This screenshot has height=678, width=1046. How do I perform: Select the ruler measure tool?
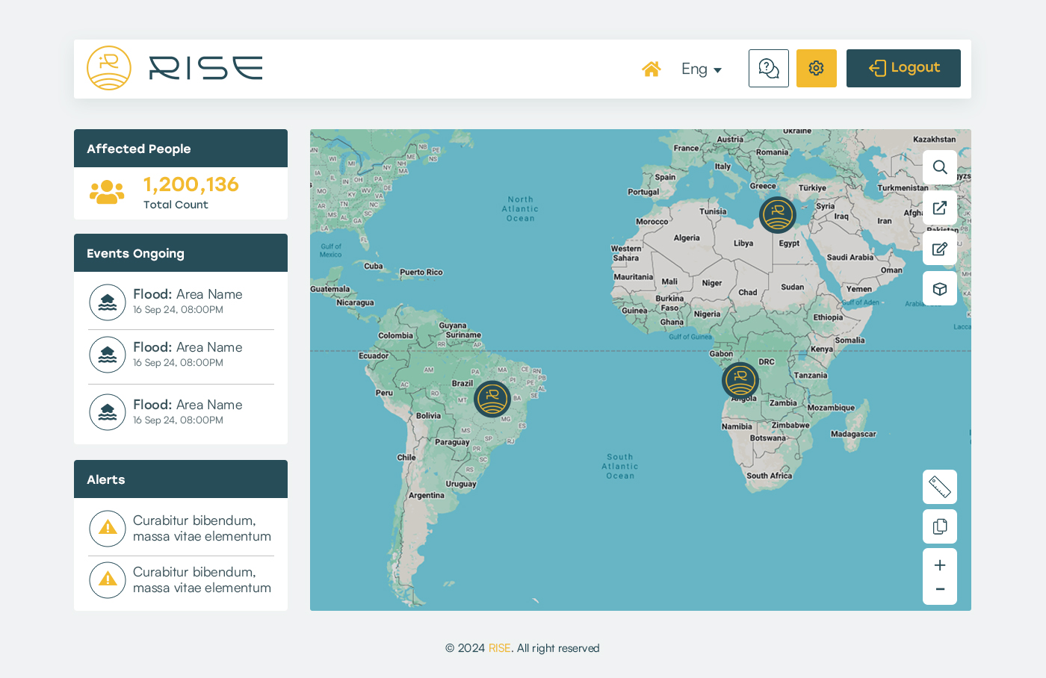tap(939, 487)
